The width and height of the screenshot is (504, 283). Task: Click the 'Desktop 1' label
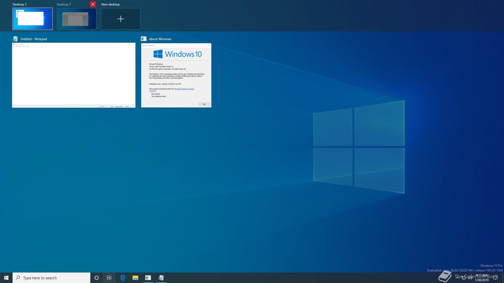pos(20,4)
